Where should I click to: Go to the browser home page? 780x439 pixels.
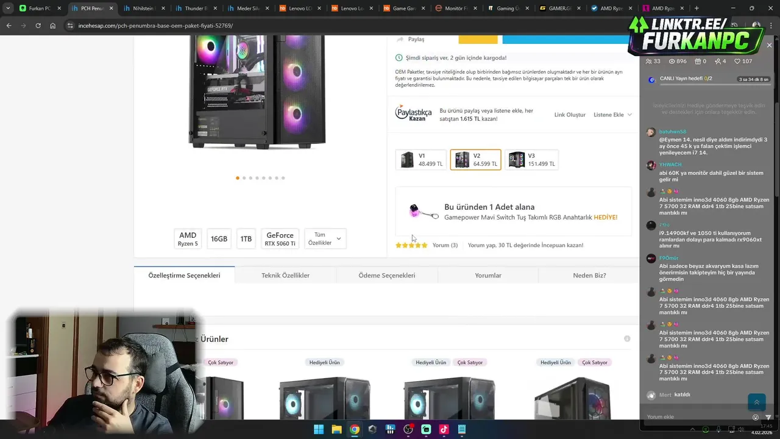53,26
